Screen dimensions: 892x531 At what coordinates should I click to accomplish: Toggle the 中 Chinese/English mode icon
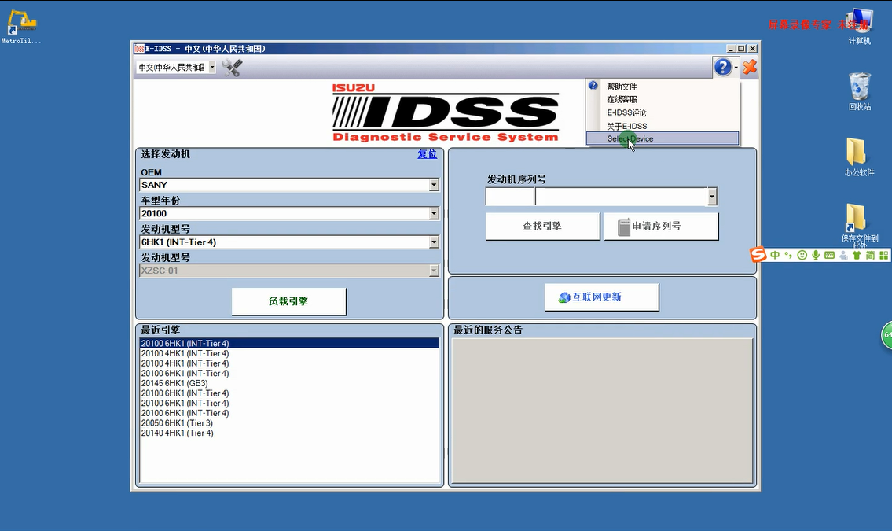[x=775, y=255]
